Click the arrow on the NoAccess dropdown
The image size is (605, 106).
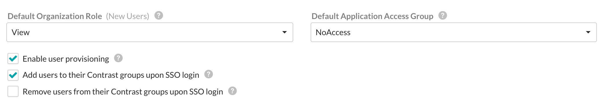tap(588, 32)
